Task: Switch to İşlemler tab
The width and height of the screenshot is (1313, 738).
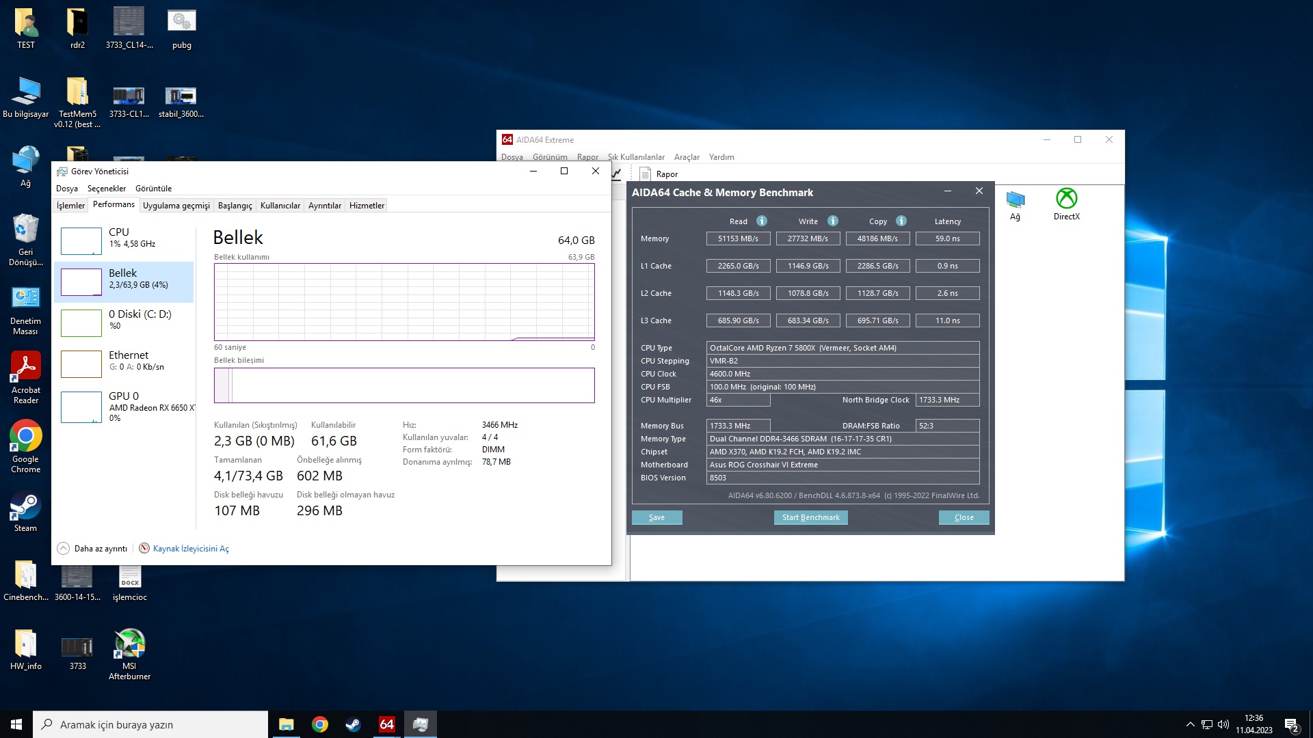Action: (x=70, y=206)
